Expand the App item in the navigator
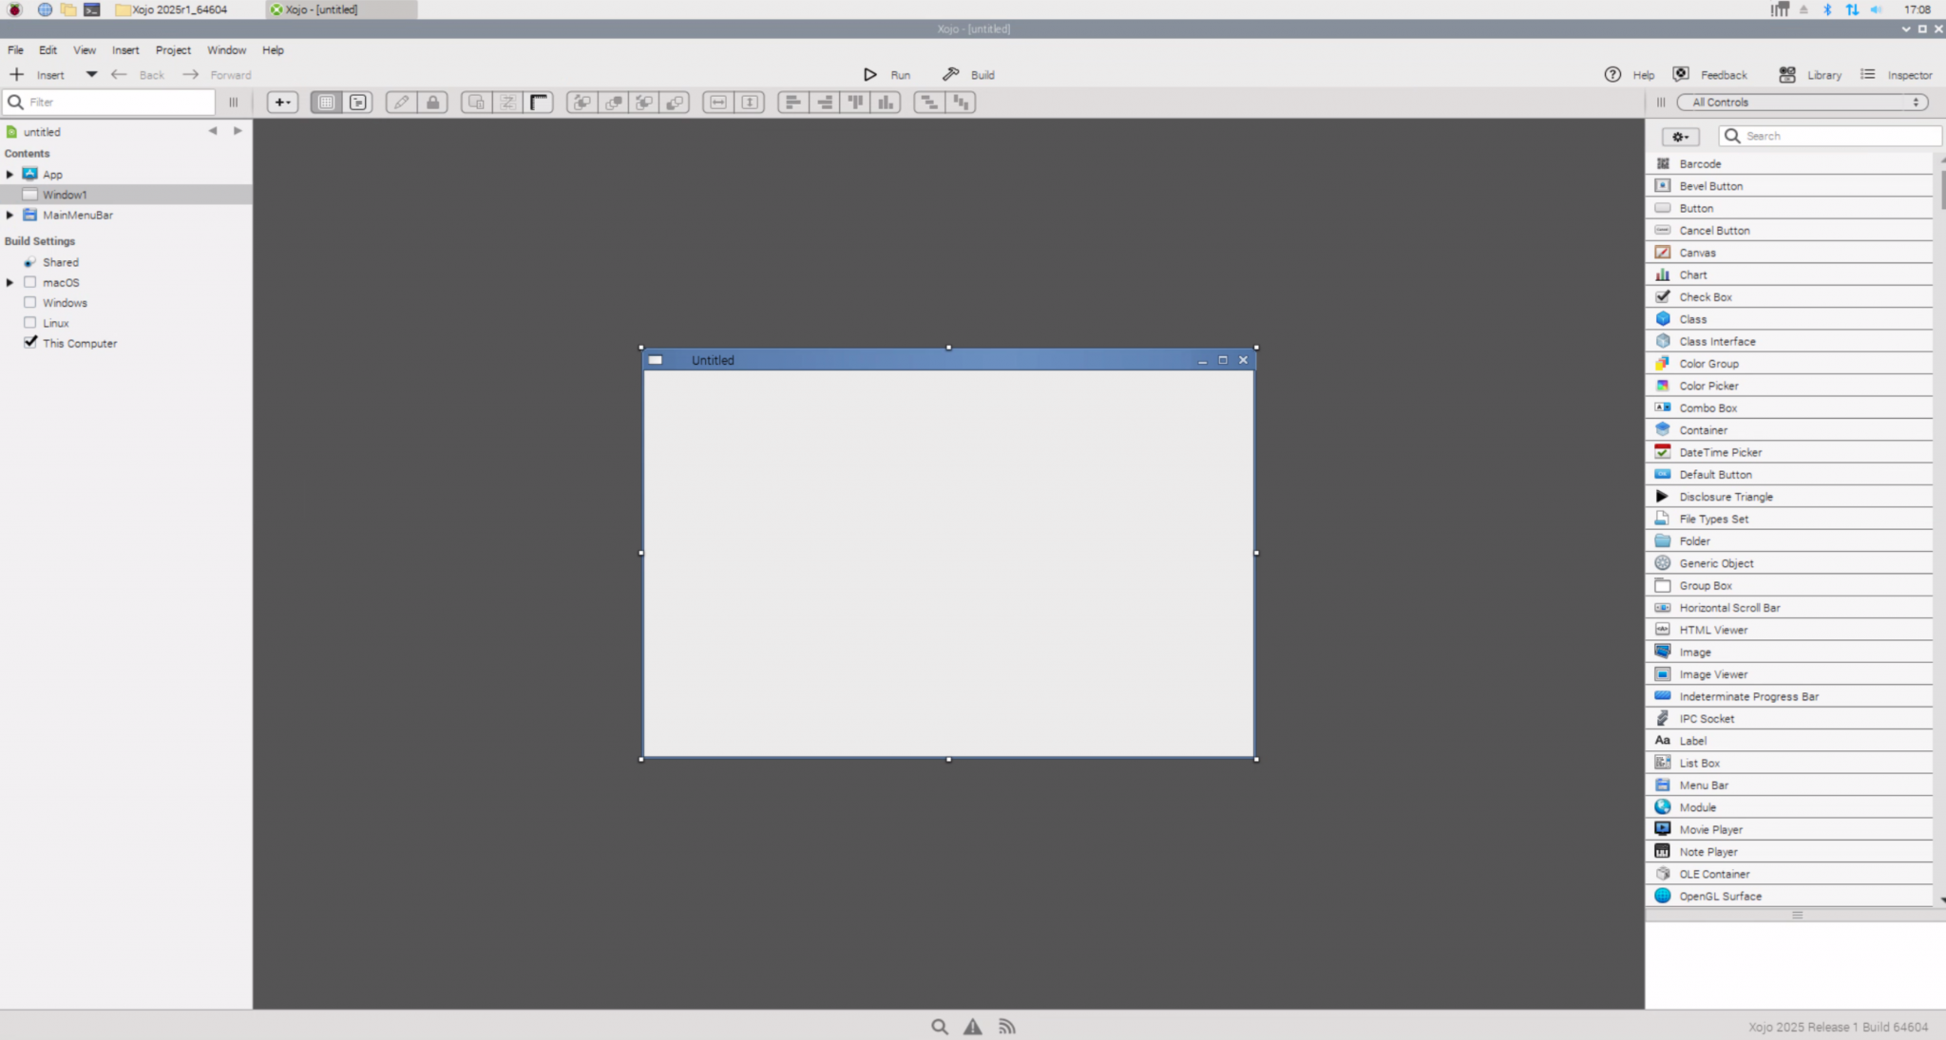Screen dimensions: 1946x1040 coord(9,174)
